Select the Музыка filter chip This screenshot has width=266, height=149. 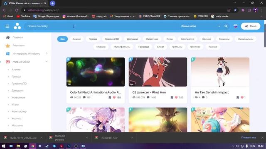pos(101,47)
